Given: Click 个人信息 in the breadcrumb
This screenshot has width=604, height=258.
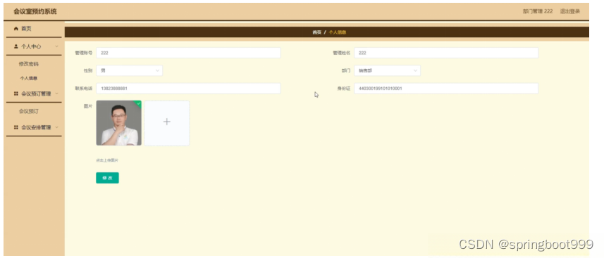Looking at the screenshot, I should click(x=338, y=32).
